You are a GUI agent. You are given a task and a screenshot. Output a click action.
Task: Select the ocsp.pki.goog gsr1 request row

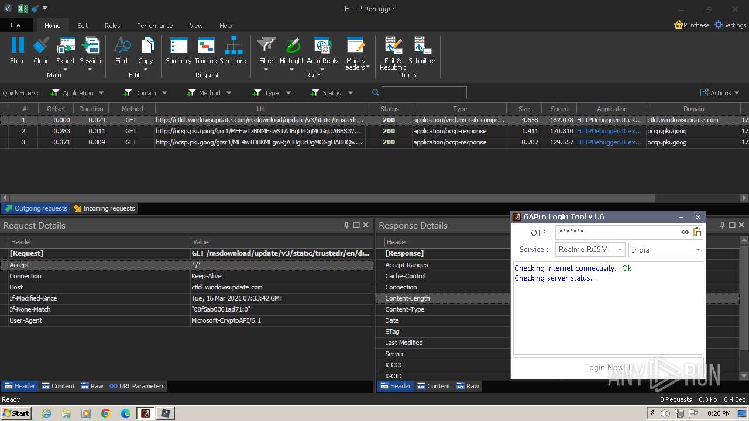coord(374,131)
